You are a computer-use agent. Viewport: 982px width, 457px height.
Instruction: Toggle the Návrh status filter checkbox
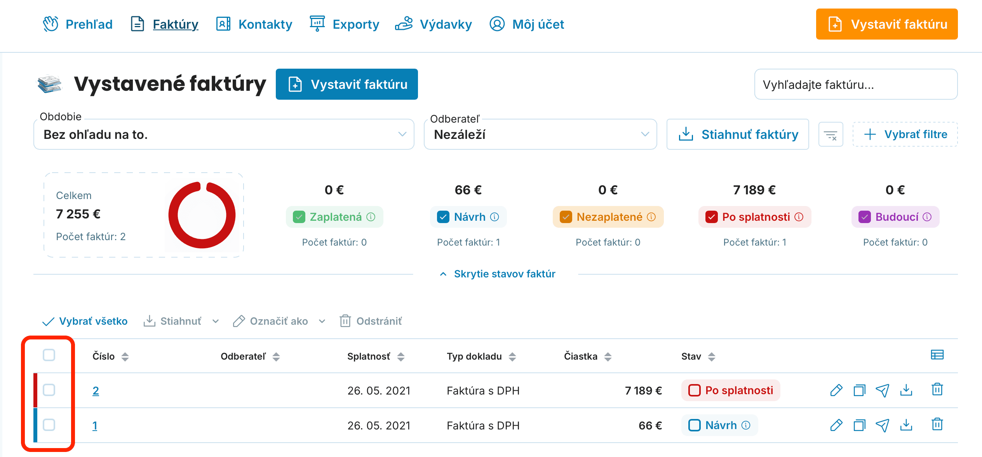443,217
